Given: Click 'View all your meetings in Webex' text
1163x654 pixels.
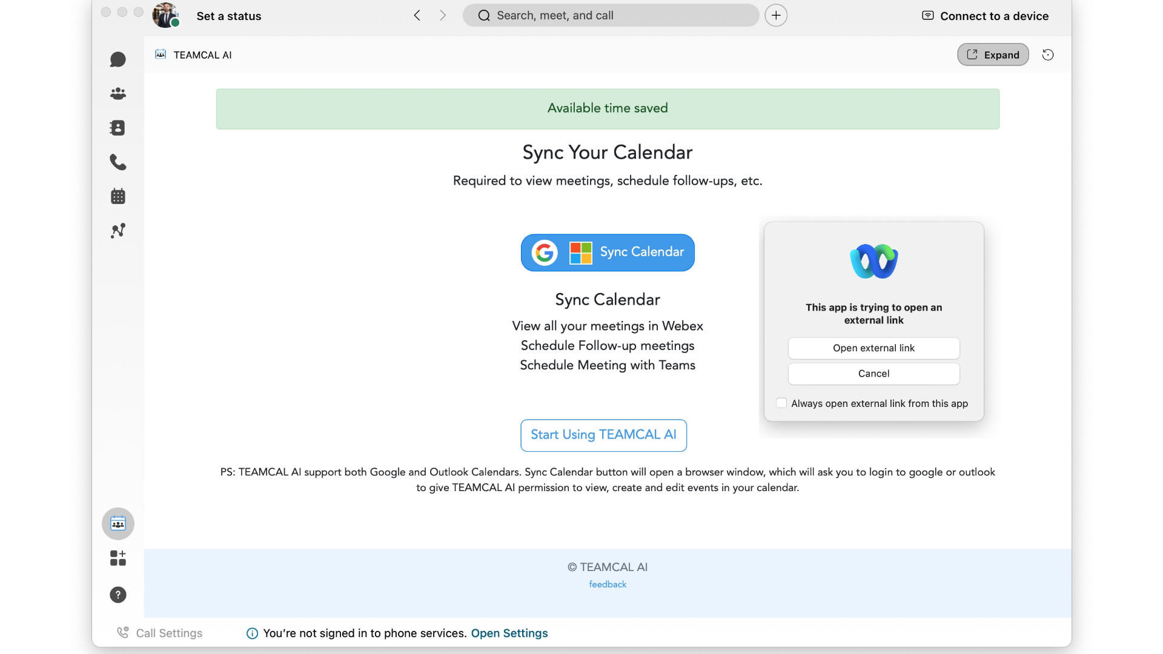Looking at the screenshot, I should point(608,326).
